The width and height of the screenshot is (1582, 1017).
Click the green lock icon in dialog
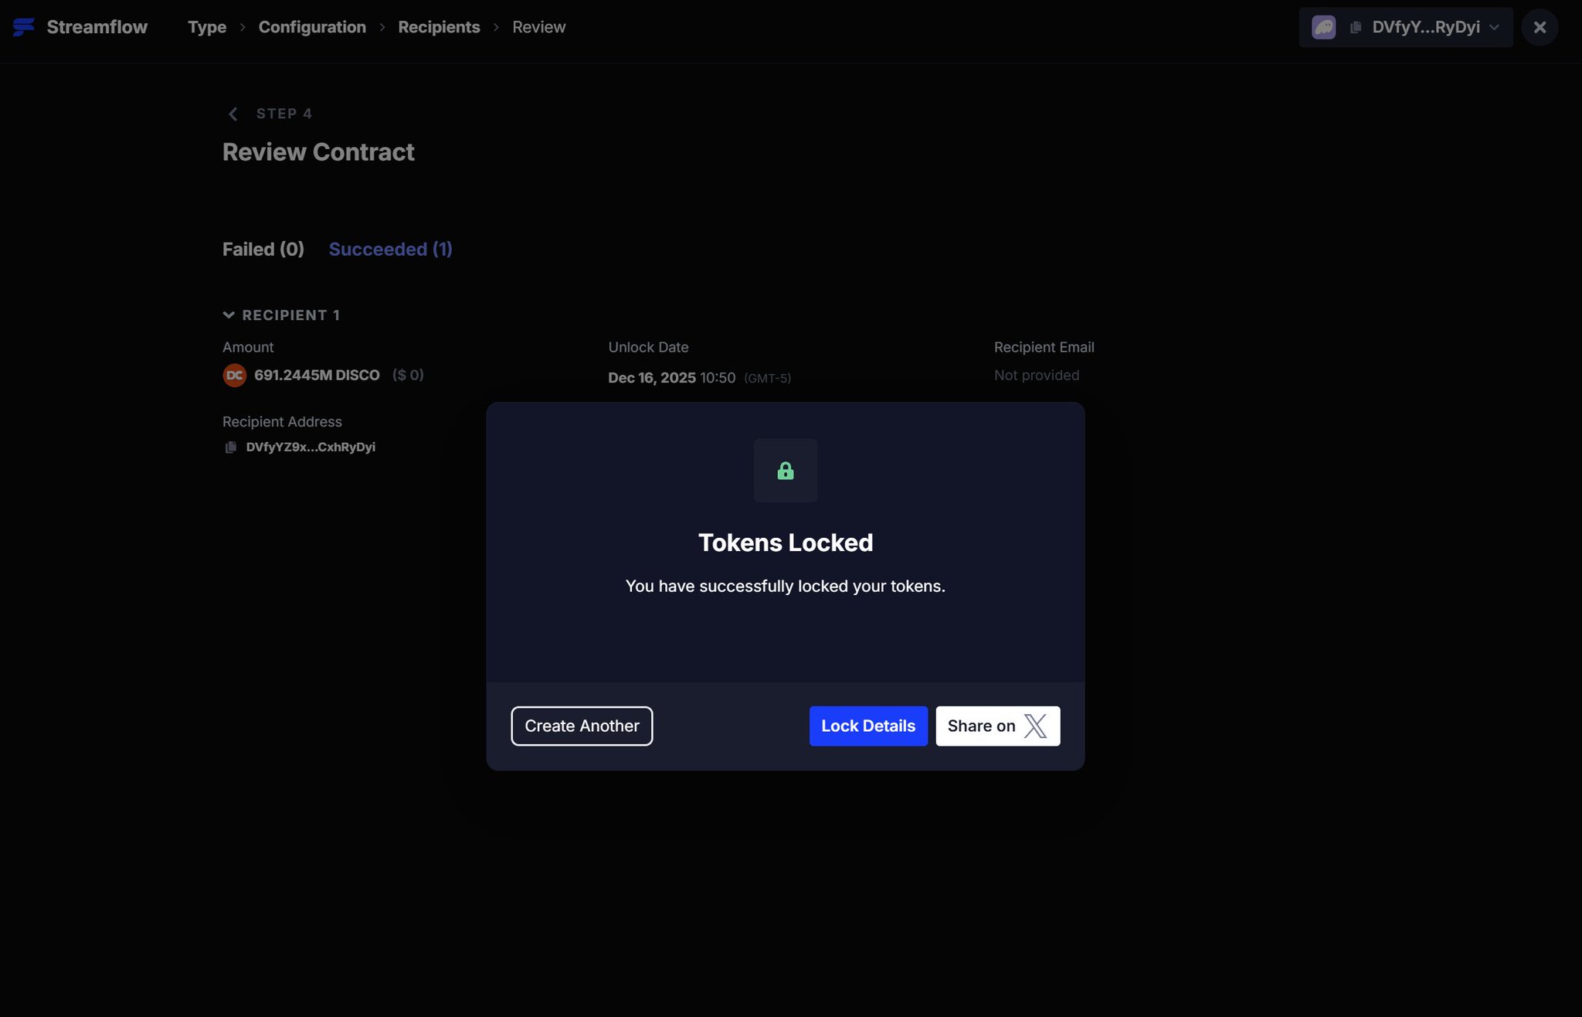(785, 471)
